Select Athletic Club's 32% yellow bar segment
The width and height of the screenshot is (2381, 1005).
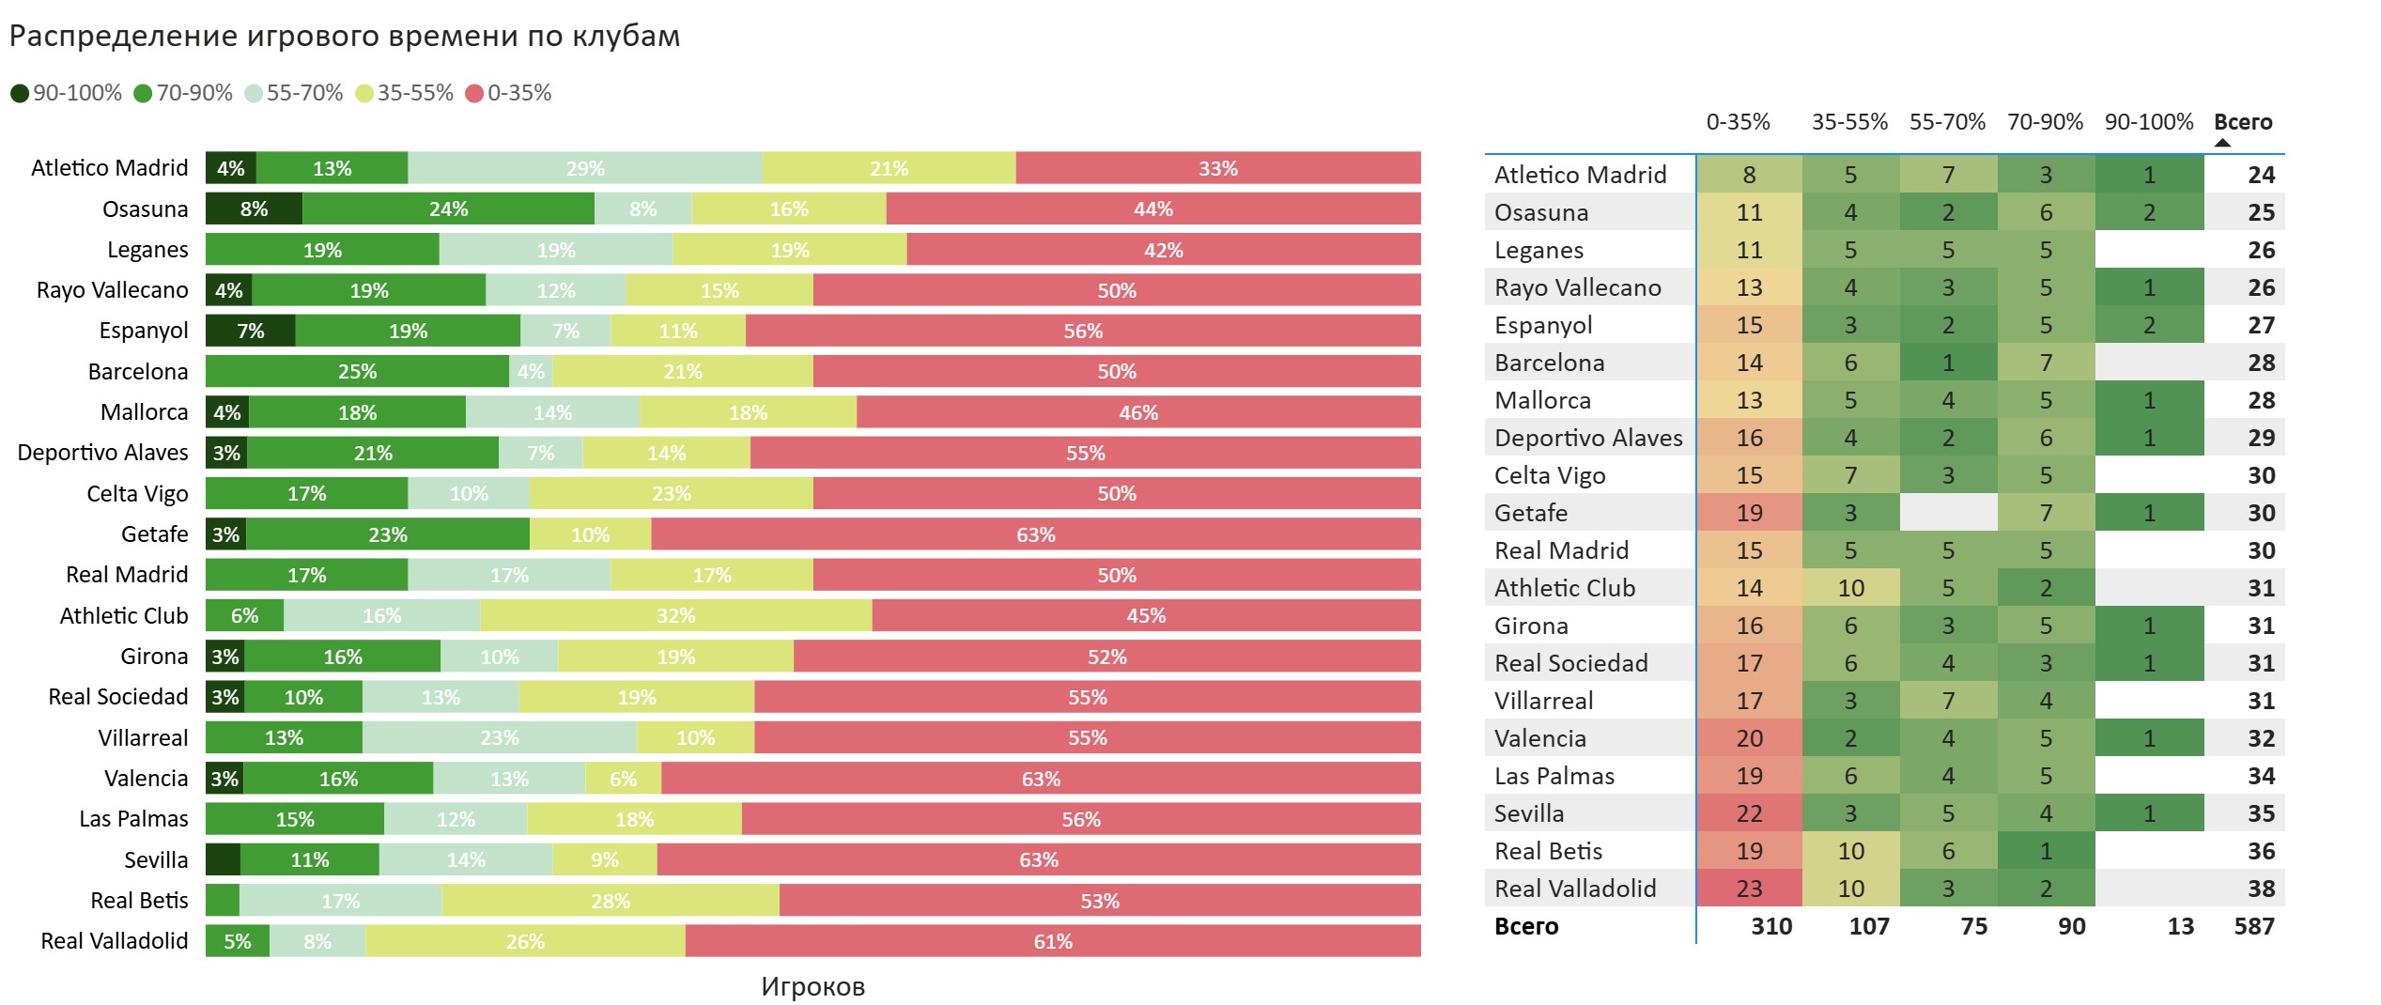click(x=675, y=615)
